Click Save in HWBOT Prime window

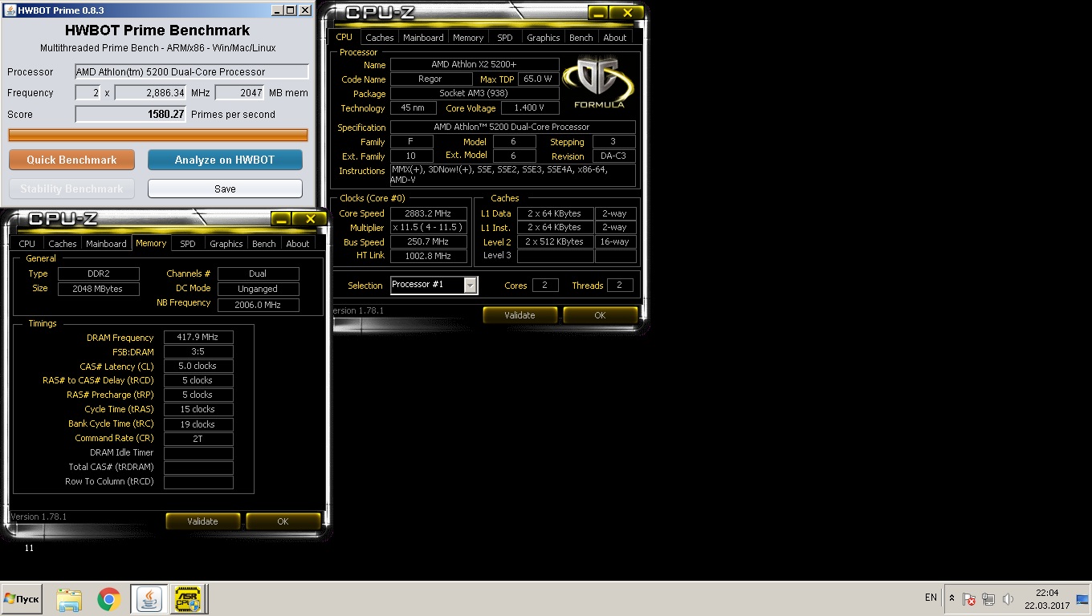pyautogui.click(x=225, y=188)
